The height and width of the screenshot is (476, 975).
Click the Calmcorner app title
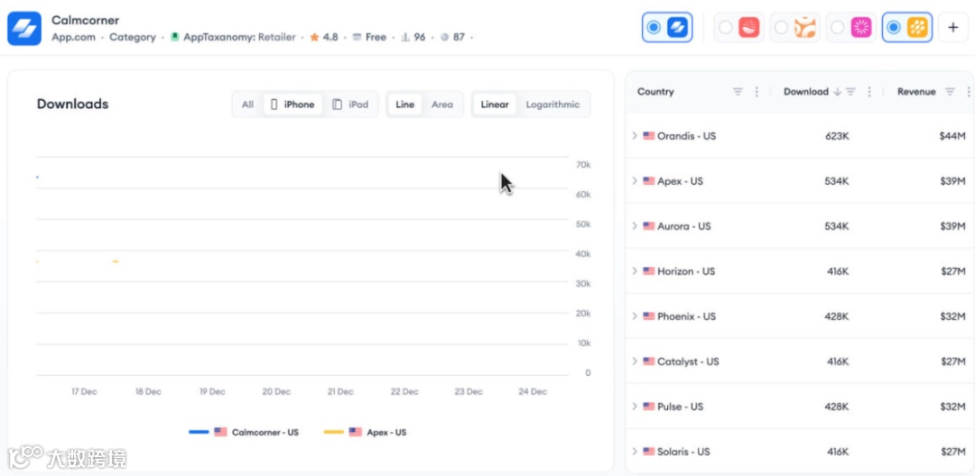pyautogui.click(x=85, y=21)
